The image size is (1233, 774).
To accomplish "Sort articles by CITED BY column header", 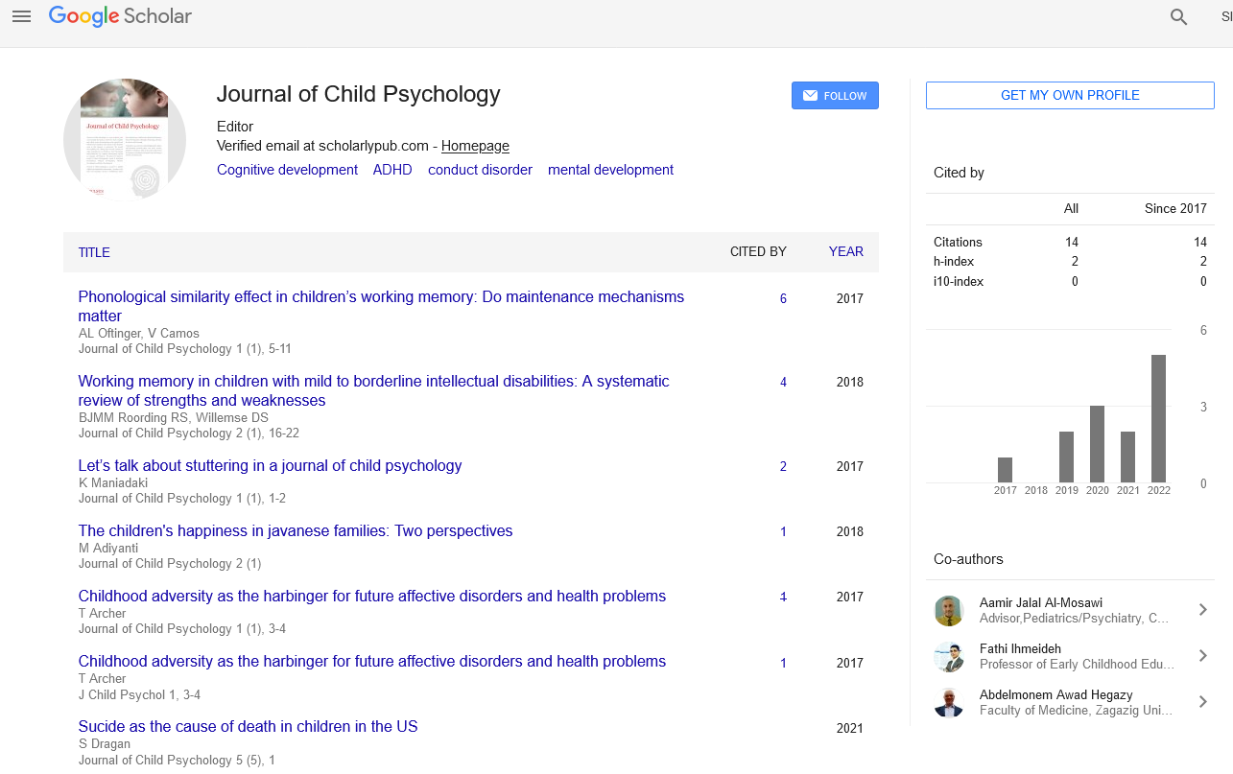I will [x=758, y=251].
